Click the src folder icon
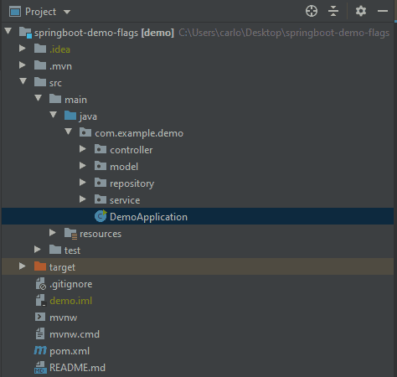The width and height of the screenshot is (397, 377). [40, 82]
